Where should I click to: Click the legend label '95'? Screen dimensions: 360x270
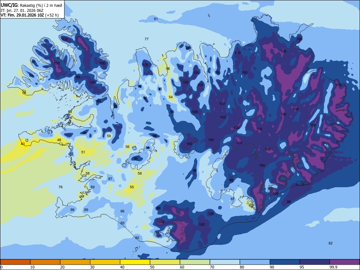pyautogui.click(x=302, y=267)
